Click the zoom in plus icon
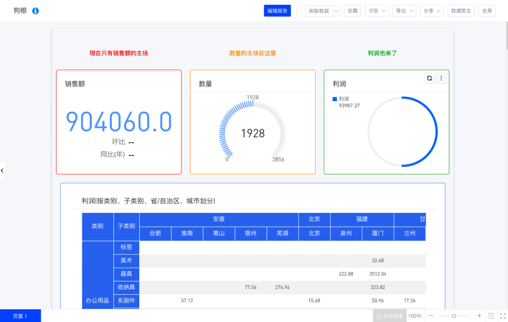The image size is (508, 322). coord(479,316)
